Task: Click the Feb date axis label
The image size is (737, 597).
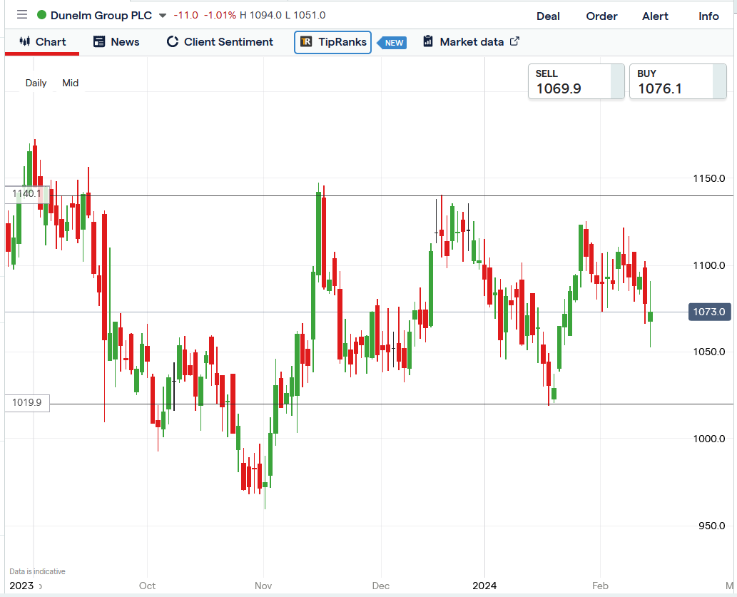Action: click(600, 586)
